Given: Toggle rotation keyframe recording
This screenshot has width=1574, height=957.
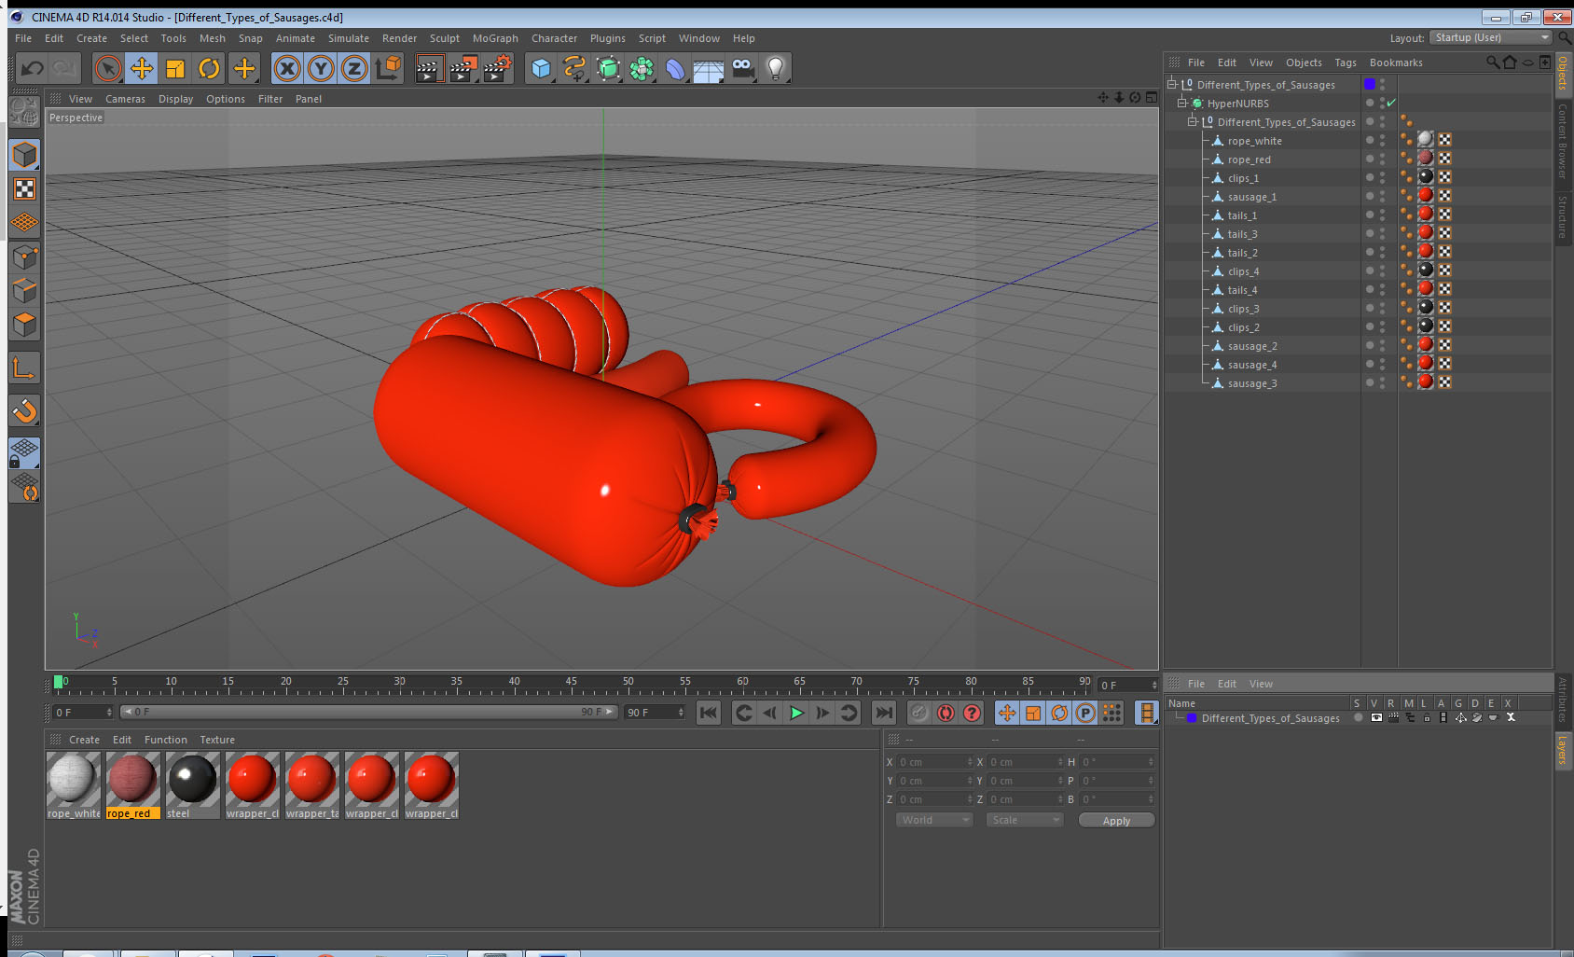Looking at the screenshot, I should pos(1059,713).
